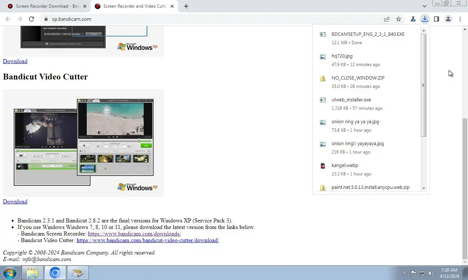Share this page icon in address bar
This screenshot has width=468, height=280.
387,19
